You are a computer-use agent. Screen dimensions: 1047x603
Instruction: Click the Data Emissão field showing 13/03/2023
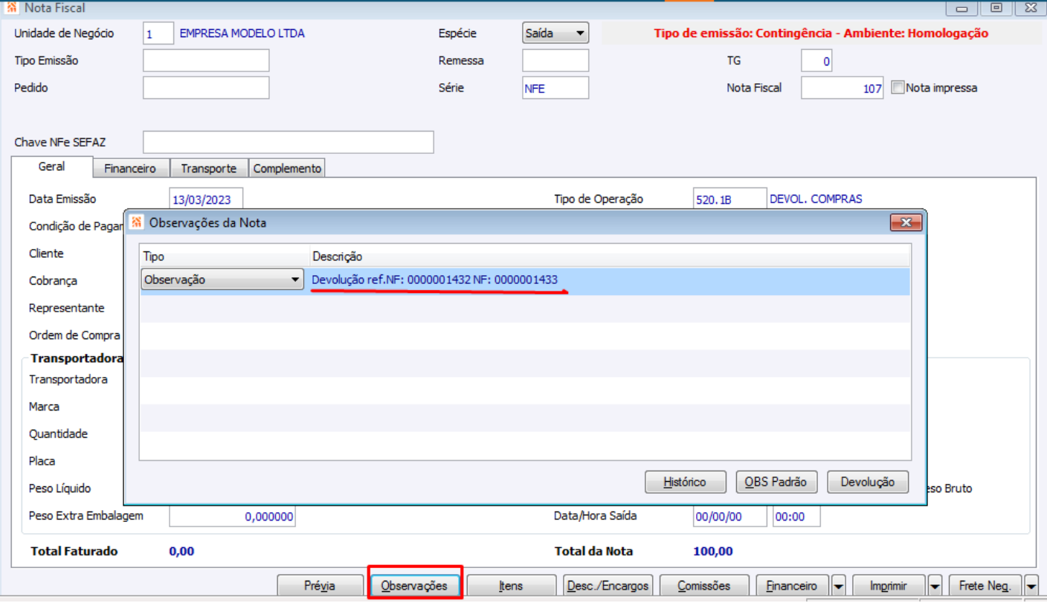206,199
